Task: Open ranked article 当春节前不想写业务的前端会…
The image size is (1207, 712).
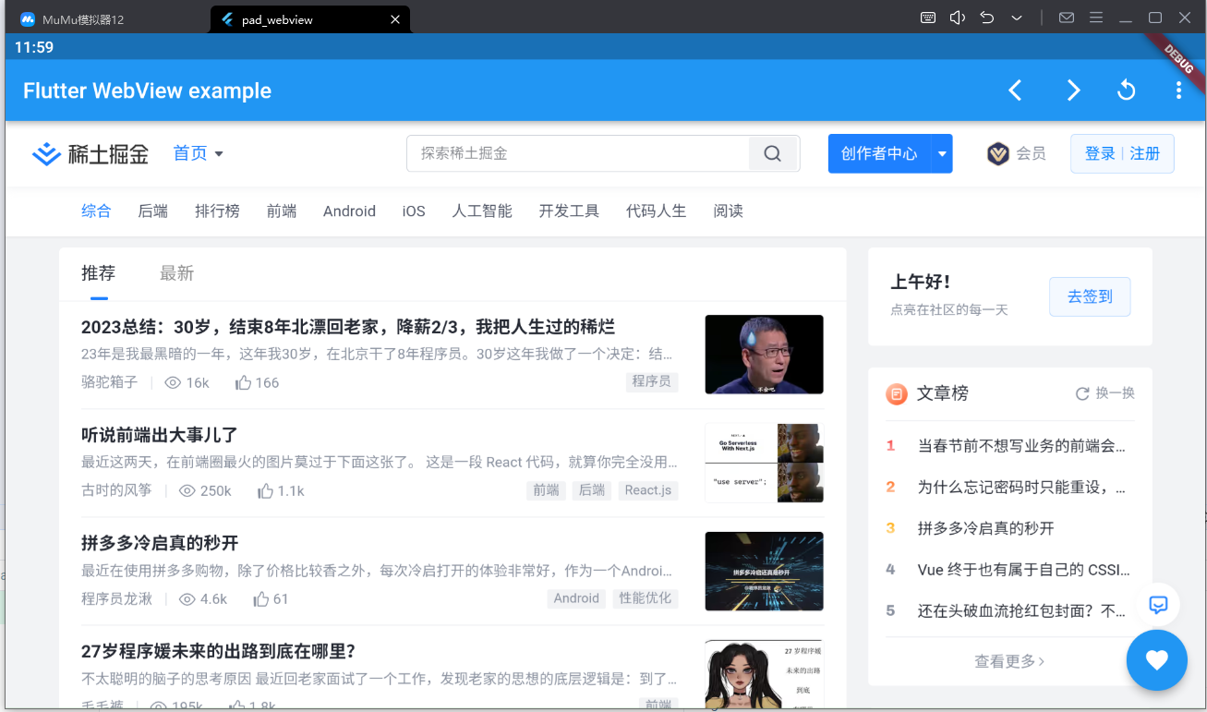Action: pos(1021,445)
